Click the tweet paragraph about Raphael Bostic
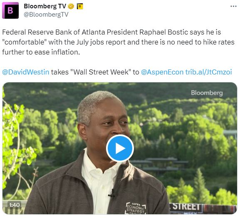The height and width of the screenshot is (218, 240). coord(118,42)
